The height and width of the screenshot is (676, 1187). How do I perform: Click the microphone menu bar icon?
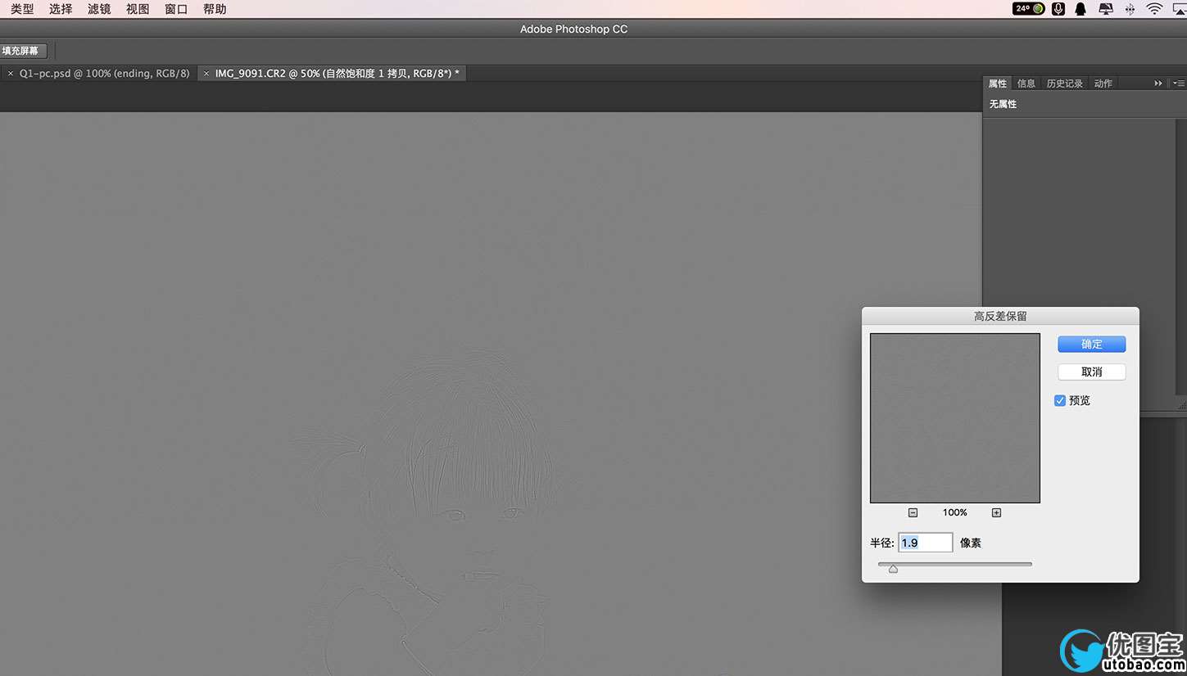pyautogui.click(x=1058, y=9)
